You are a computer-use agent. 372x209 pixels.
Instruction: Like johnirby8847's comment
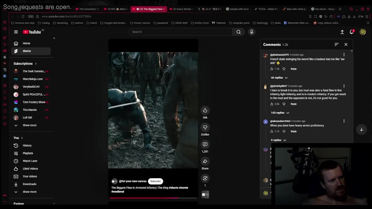coord(272,104)
